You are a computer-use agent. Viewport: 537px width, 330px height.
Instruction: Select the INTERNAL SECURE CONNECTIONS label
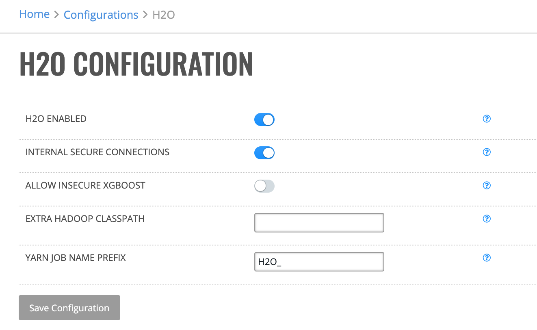tap(97, 152)
